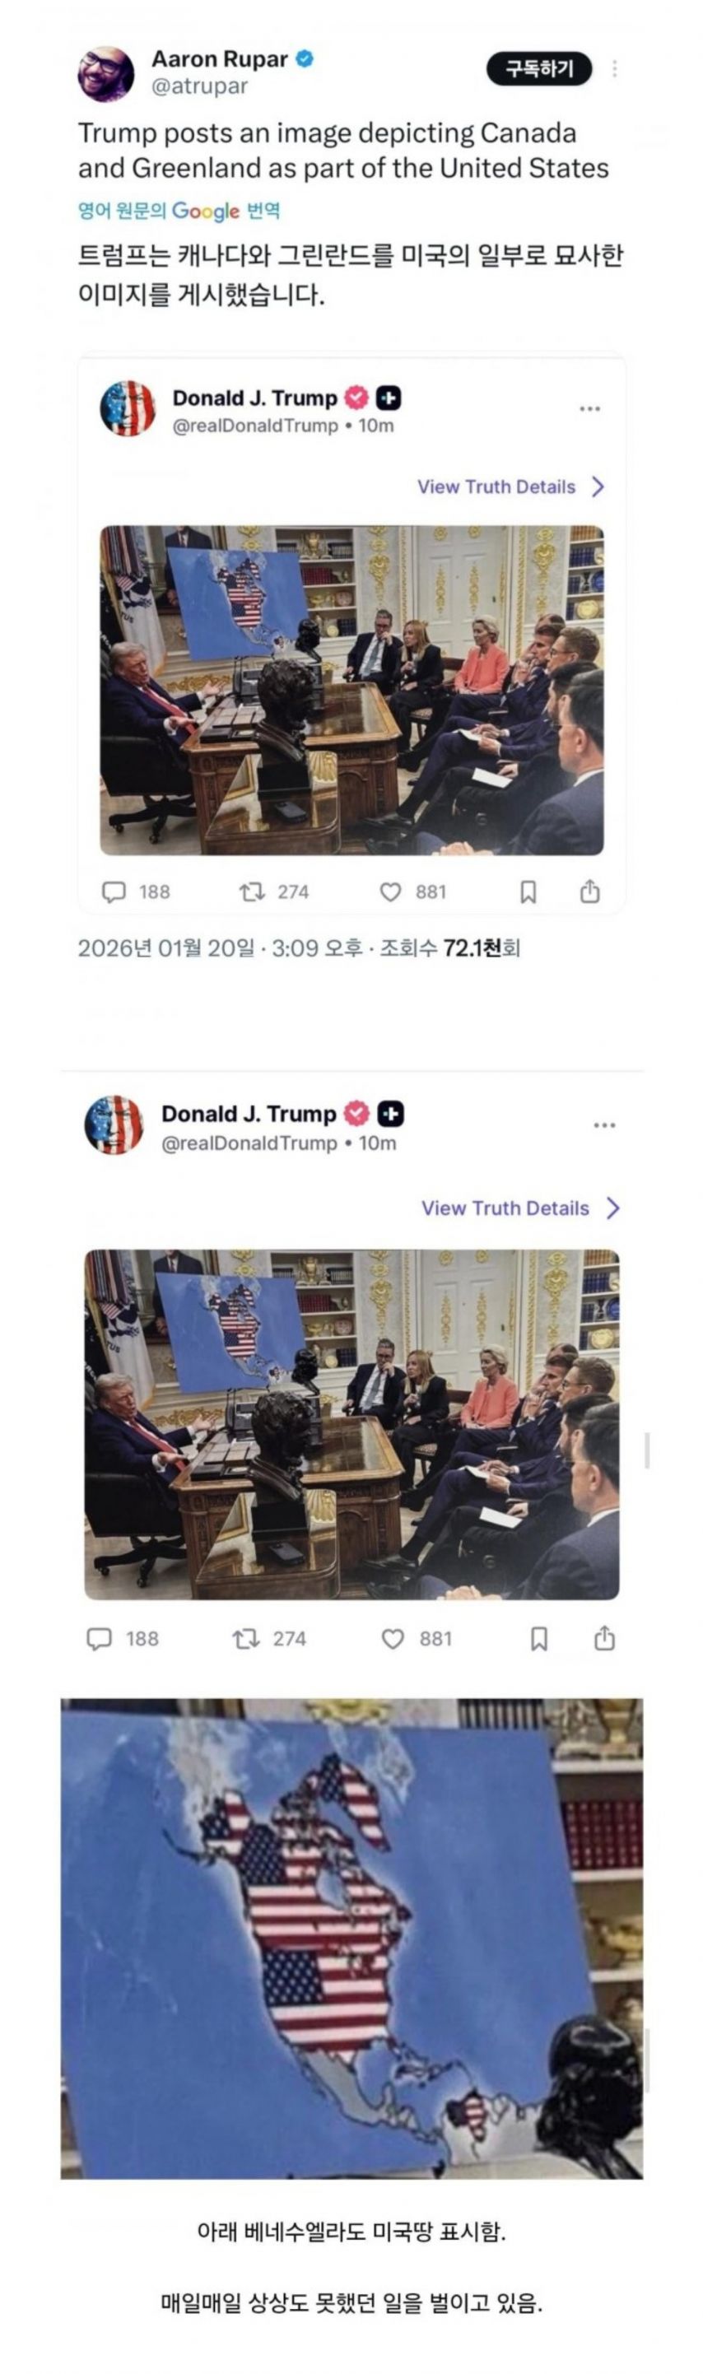Open the first Oval Office image
Screen dimensions: 703x2374
351,689
